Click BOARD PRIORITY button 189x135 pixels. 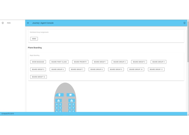[80, 62]
